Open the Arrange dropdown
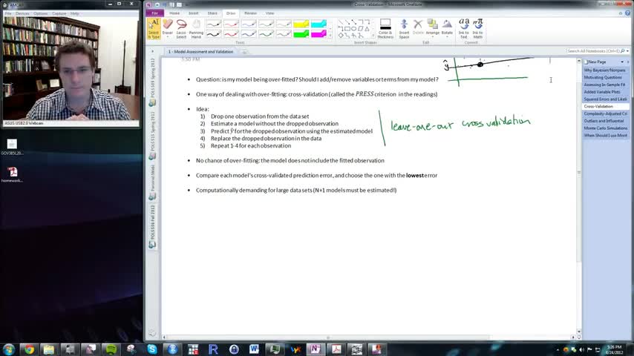Image resolution: width=634 pixels, height=356 pixels. pyautogui.click(x=432, y=28)
